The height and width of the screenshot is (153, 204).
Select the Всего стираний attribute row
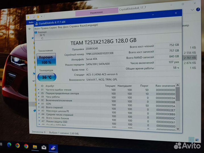point(107,108)
